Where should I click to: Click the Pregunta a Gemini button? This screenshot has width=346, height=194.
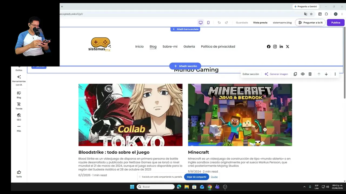click(305, 6)
